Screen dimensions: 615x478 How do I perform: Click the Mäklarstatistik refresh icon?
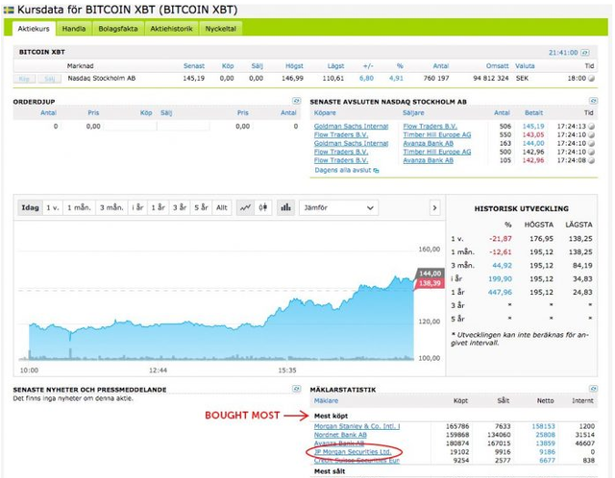click(x=593, y=389)
